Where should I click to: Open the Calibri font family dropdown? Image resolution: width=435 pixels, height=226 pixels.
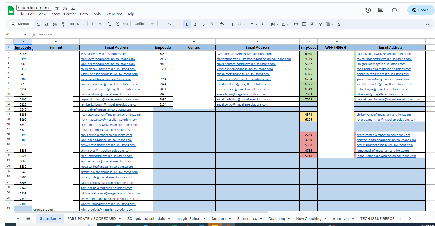pos(144,24)
